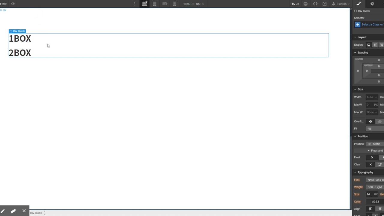Switch to tablet breakpoint view

pyautogui.click(x=154, y=4)
